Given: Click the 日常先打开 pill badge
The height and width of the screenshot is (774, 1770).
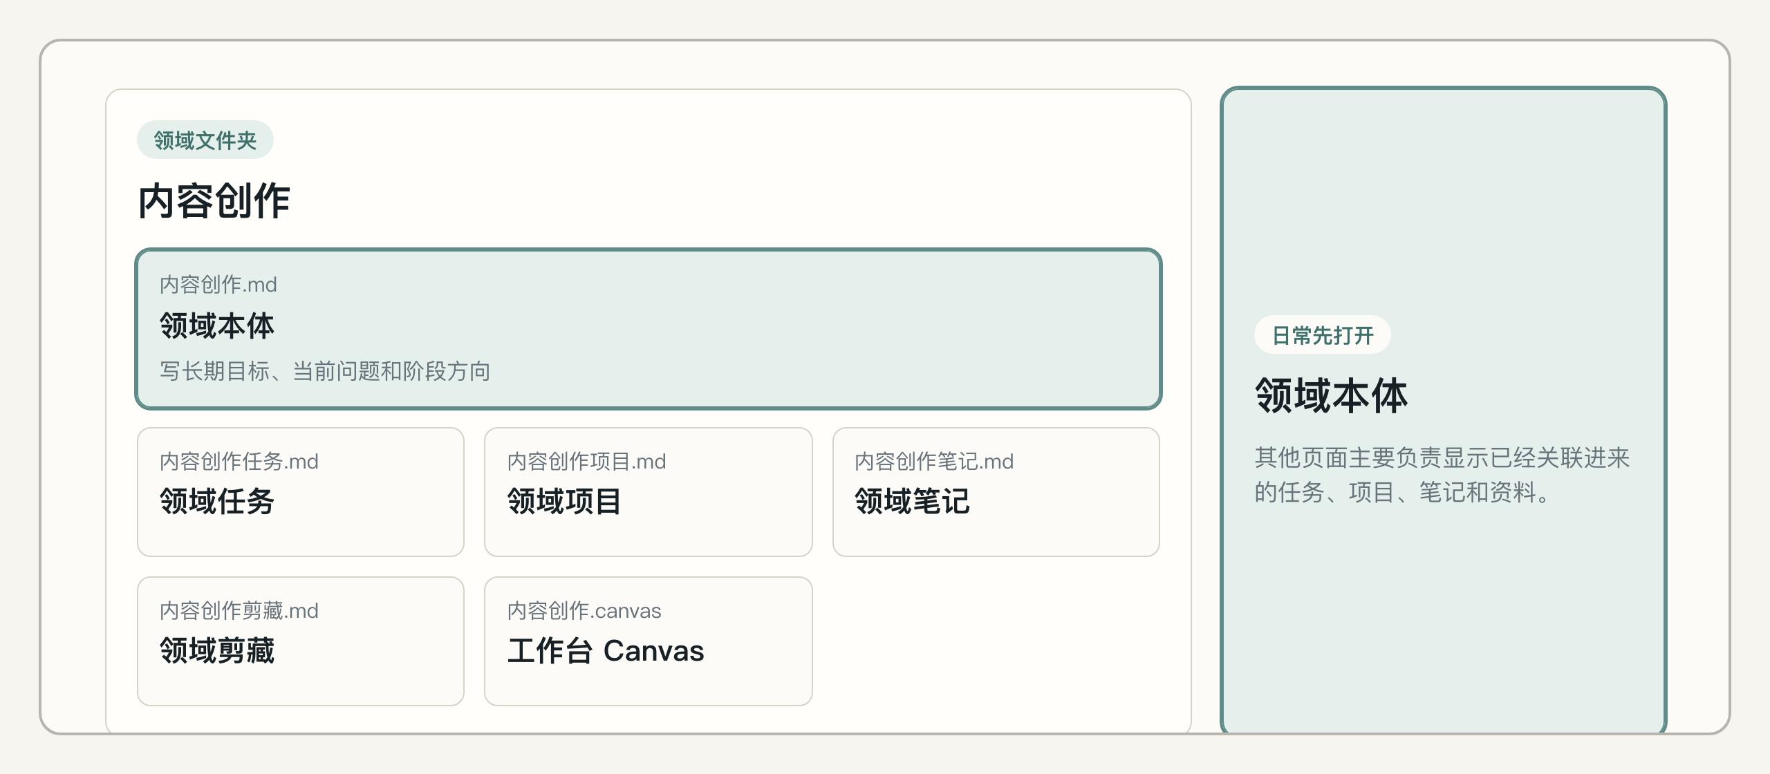Looking at the screenshot, I should click(1323, 335).
